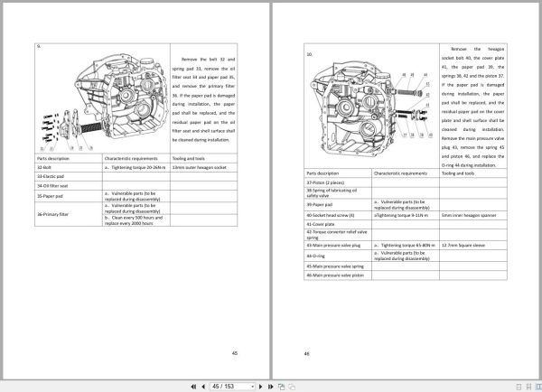The image size is (542, 392).
Task: Click '5mm inner hexagon spanner' tooling cell
Action: 473,215
